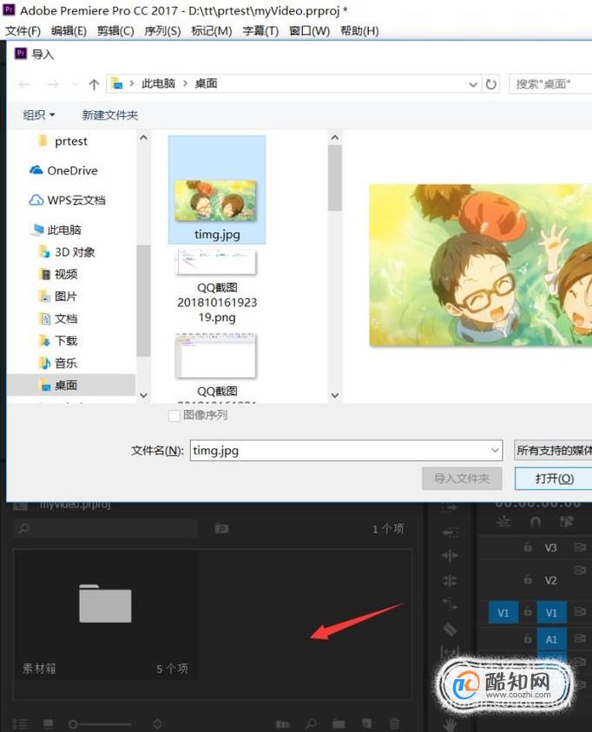Select the prtest folder in sidebar
Image resolution: width=592 pixels, height=732 pixels.
coord(63,141)
